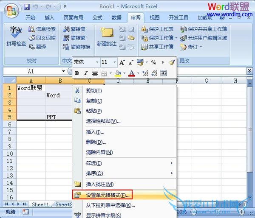Screen dimensions: 255x218
Task: Select cell A1 containing Word联盟
Action: [x=31, y=88]
